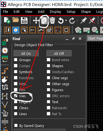
Task: Undo the last action
Action: pos(61,20)
